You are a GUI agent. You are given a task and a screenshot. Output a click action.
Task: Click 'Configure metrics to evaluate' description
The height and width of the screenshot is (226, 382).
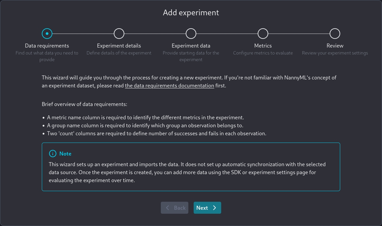(x=263, y=53)
